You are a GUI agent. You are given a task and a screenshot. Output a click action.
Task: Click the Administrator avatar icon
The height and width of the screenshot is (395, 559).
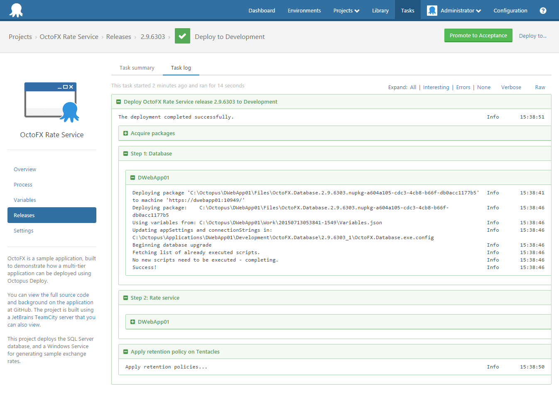(x=432, y=10)
